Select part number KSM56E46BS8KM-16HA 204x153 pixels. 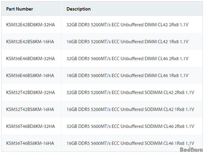pos(30,75)
